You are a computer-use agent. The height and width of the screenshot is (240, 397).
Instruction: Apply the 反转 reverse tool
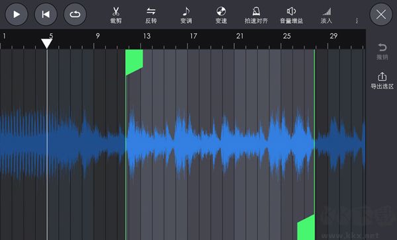tap(151, 15)
